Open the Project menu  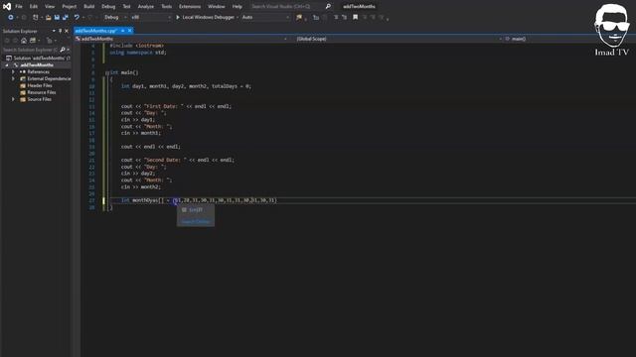(69, 7)
